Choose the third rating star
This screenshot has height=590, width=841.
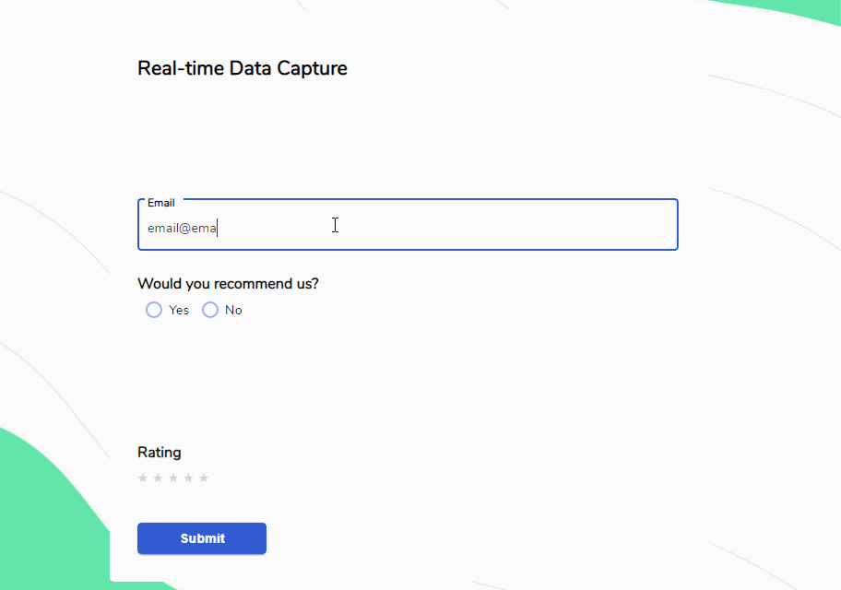pos(173,478)
